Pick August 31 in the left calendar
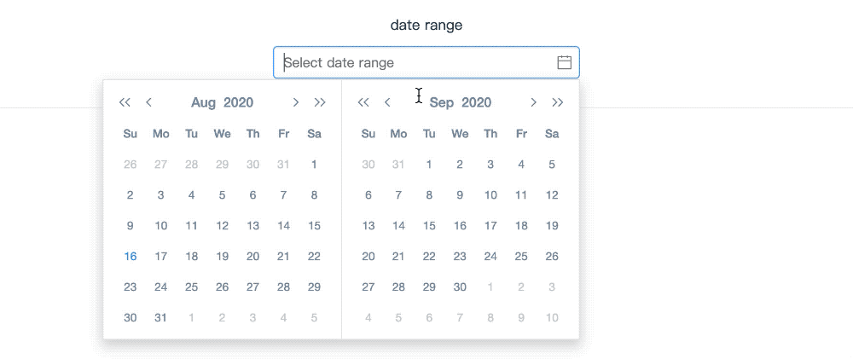This screenshot has height=359, width=853. point(161,318)
